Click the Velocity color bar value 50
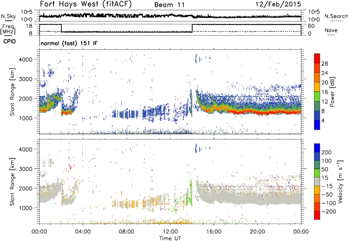 [x=325, y=169]
